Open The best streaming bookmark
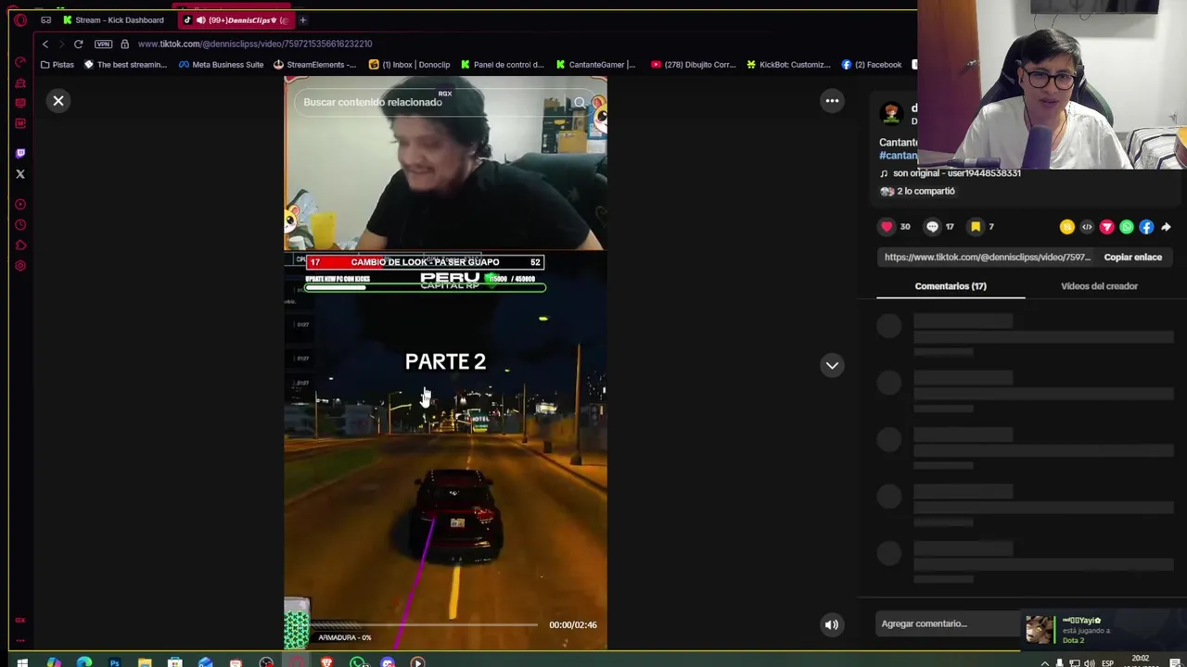This screenshot has width=1187, height=667. [x=125, y=65]
